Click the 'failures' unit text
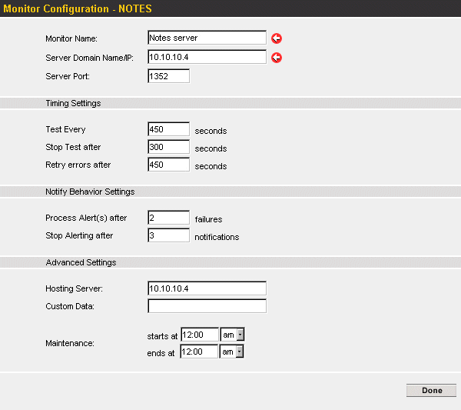The image size is (461, 410). [208, 219]
